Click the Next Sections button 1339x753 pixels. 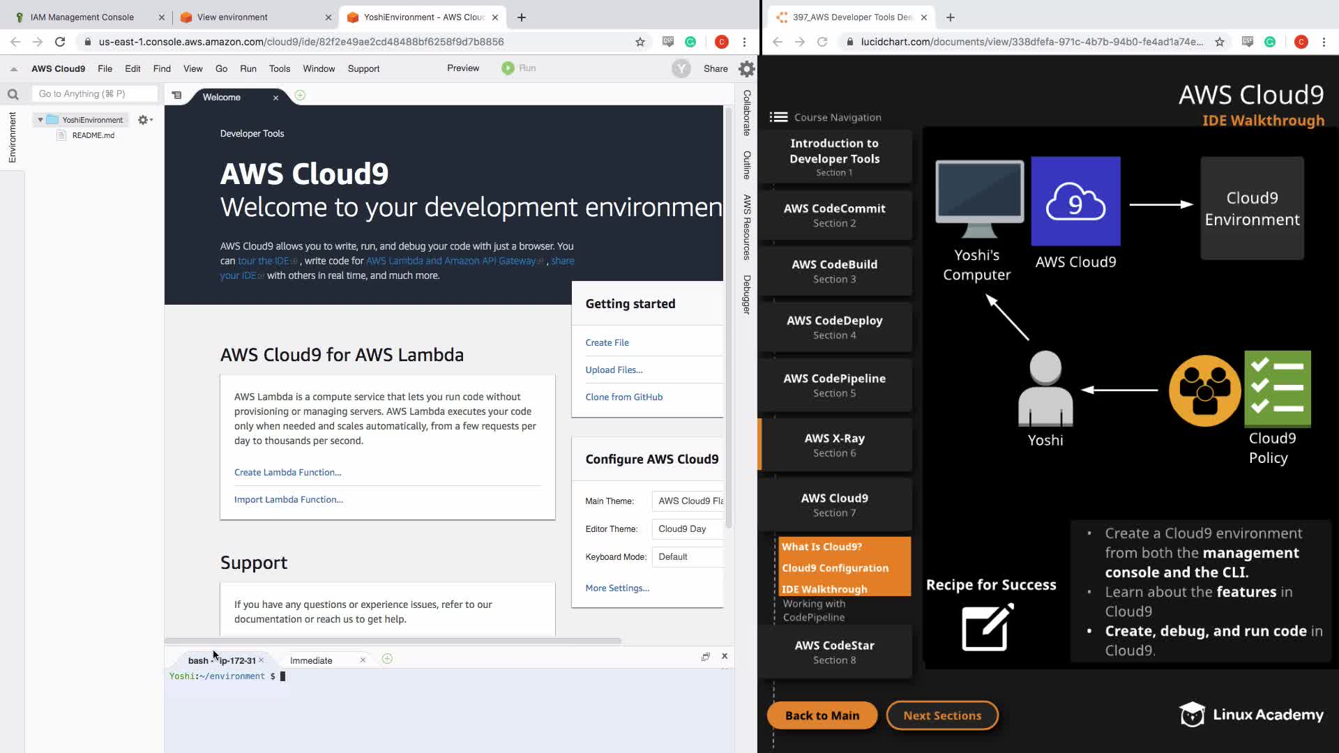click(x=941, y=715)
